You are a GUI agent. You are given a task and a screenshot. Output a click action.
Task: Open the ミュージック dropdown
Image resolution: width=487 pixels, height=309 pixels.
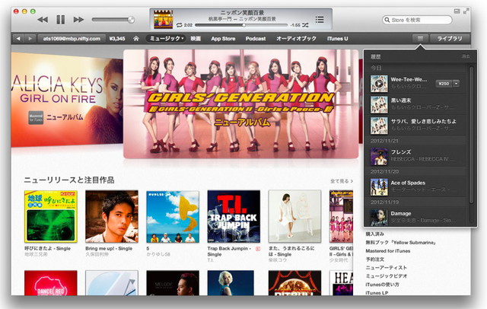167,39
